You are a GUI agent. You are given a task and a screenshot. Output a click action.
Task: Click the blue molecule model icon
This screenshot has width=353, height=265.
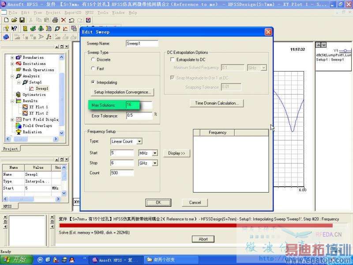coord(6,37)
